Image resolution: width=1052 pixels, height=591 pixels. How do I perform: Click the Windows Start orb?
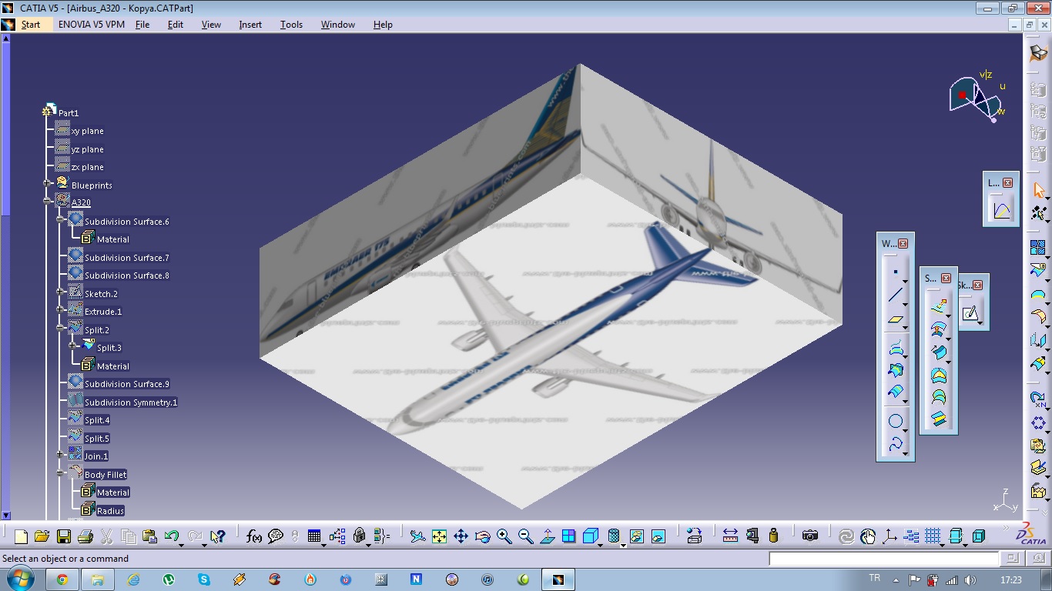19,579
